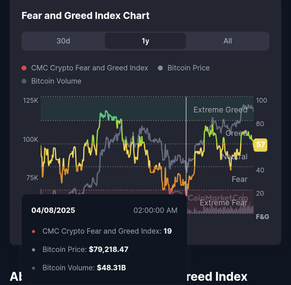Screen dimensions: 291x285
Task: Click the CoinMarketCap watermark logo
Action: coord(217,198)
